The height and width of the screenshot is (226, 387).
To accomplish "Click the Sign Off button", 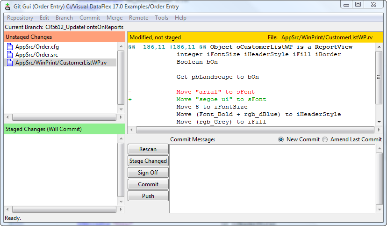I will (148, 173).
